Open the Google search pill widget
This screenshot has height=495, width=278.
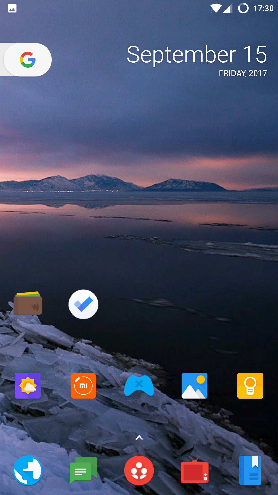tap(26, 60)
